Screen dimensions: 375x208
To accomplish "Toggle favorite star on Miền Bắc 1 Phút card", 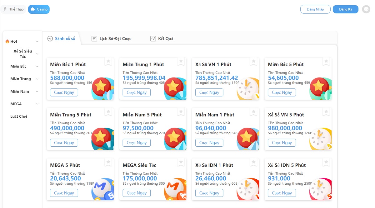I will point(108,62).
